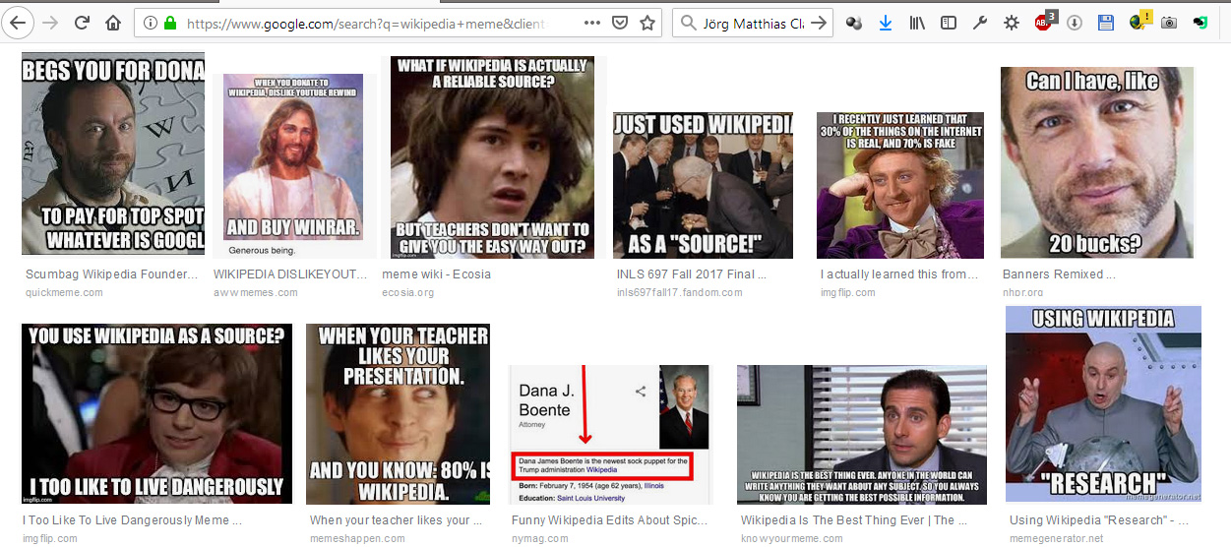Click the 'Funny Wikipedia Edits About Spic...' link

608,520
